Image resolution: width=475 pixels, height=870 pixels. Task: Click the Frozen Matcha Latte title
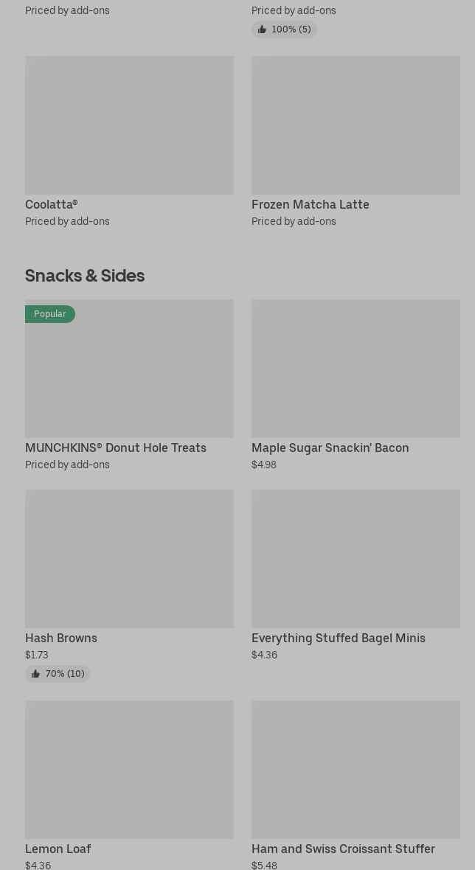310,204
